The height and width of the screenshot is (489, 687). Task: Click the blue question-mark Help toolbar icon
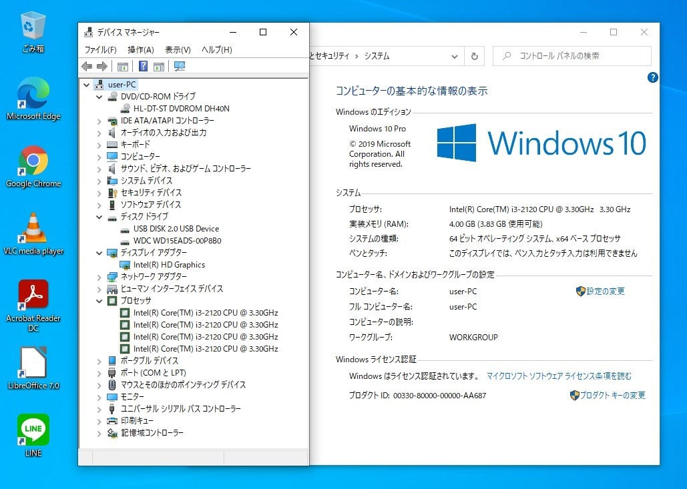(143, 66)
